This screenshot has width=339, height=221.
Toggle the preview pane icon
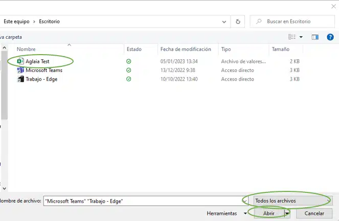click(315, 37)
